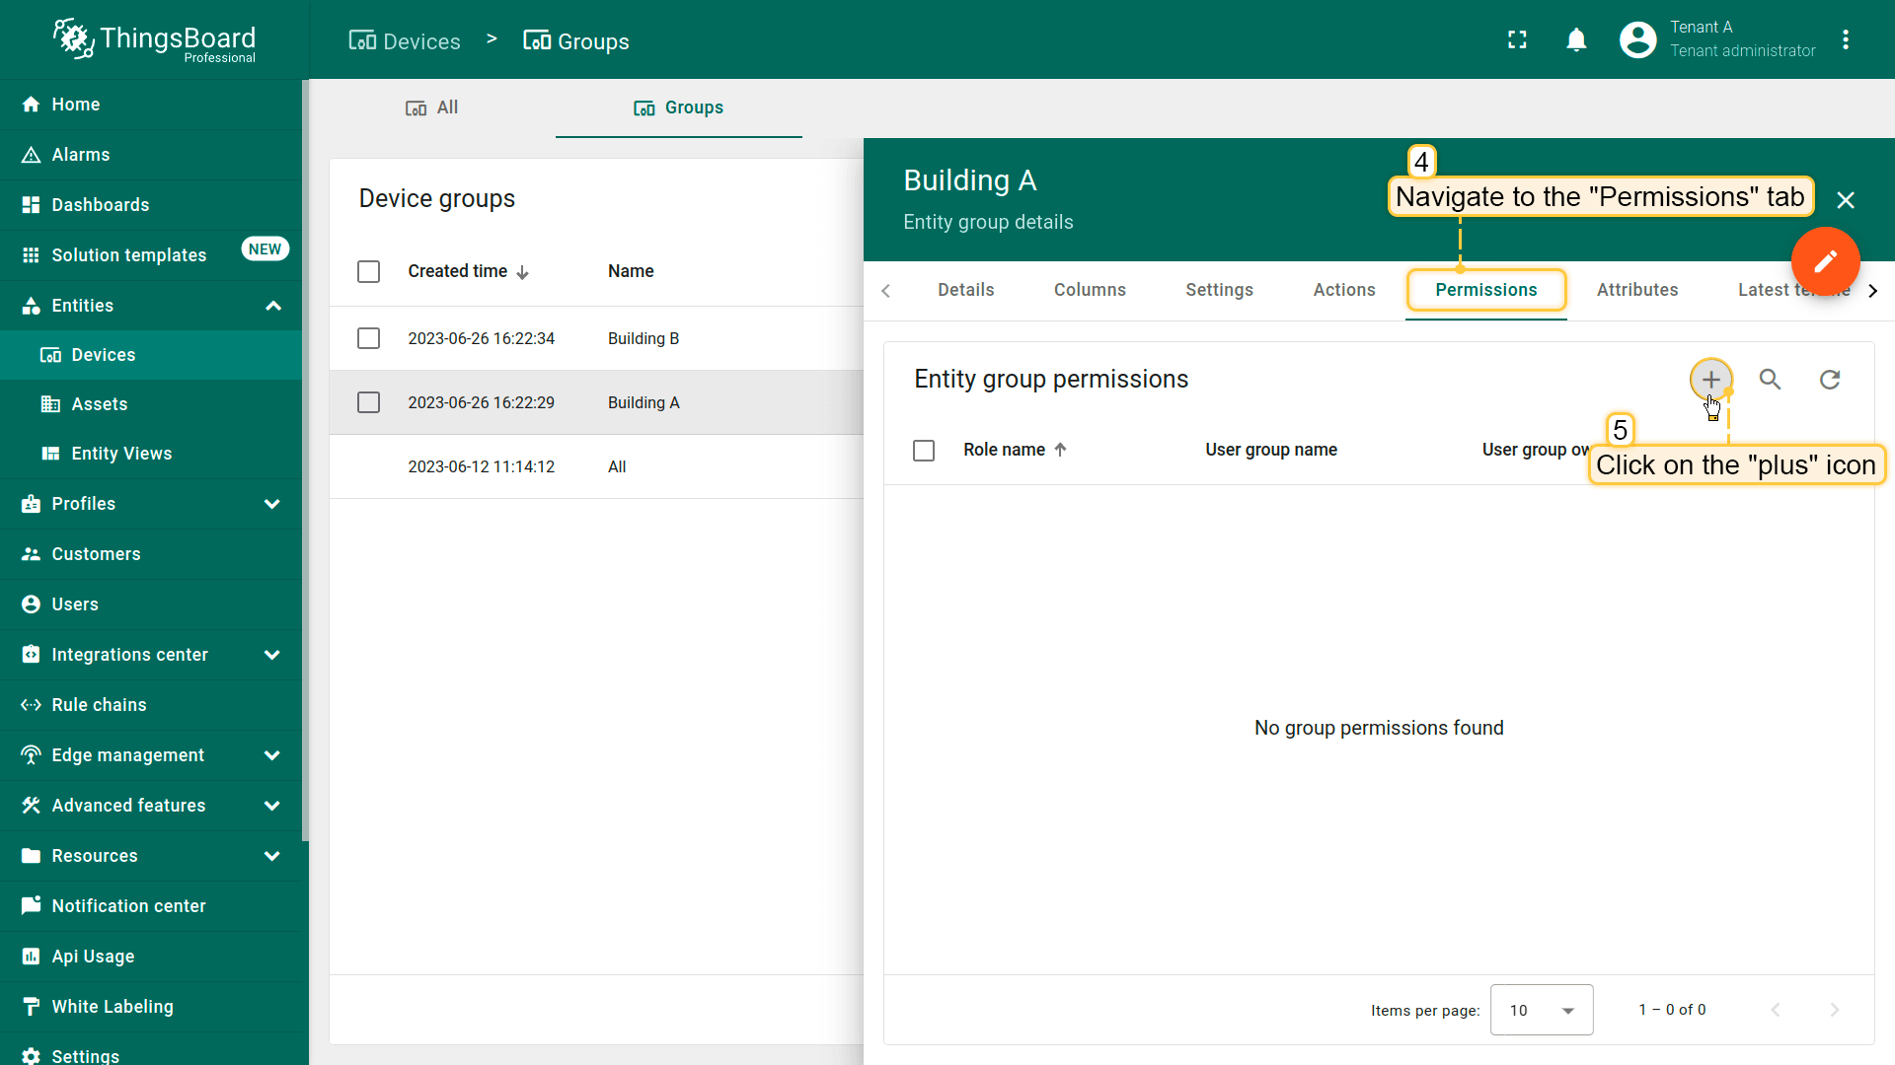Screen dimensions: 1895x1065
Task: Click the Devices breadcrumb link
Action: [405, 41]
